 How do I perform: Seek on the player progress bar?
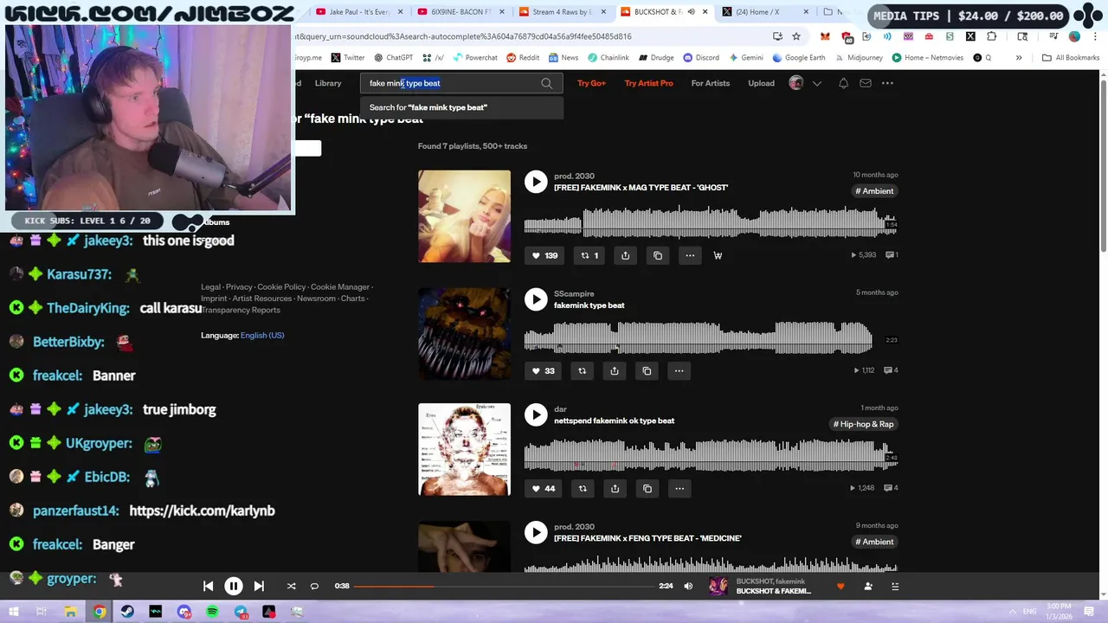pos(504,586)
